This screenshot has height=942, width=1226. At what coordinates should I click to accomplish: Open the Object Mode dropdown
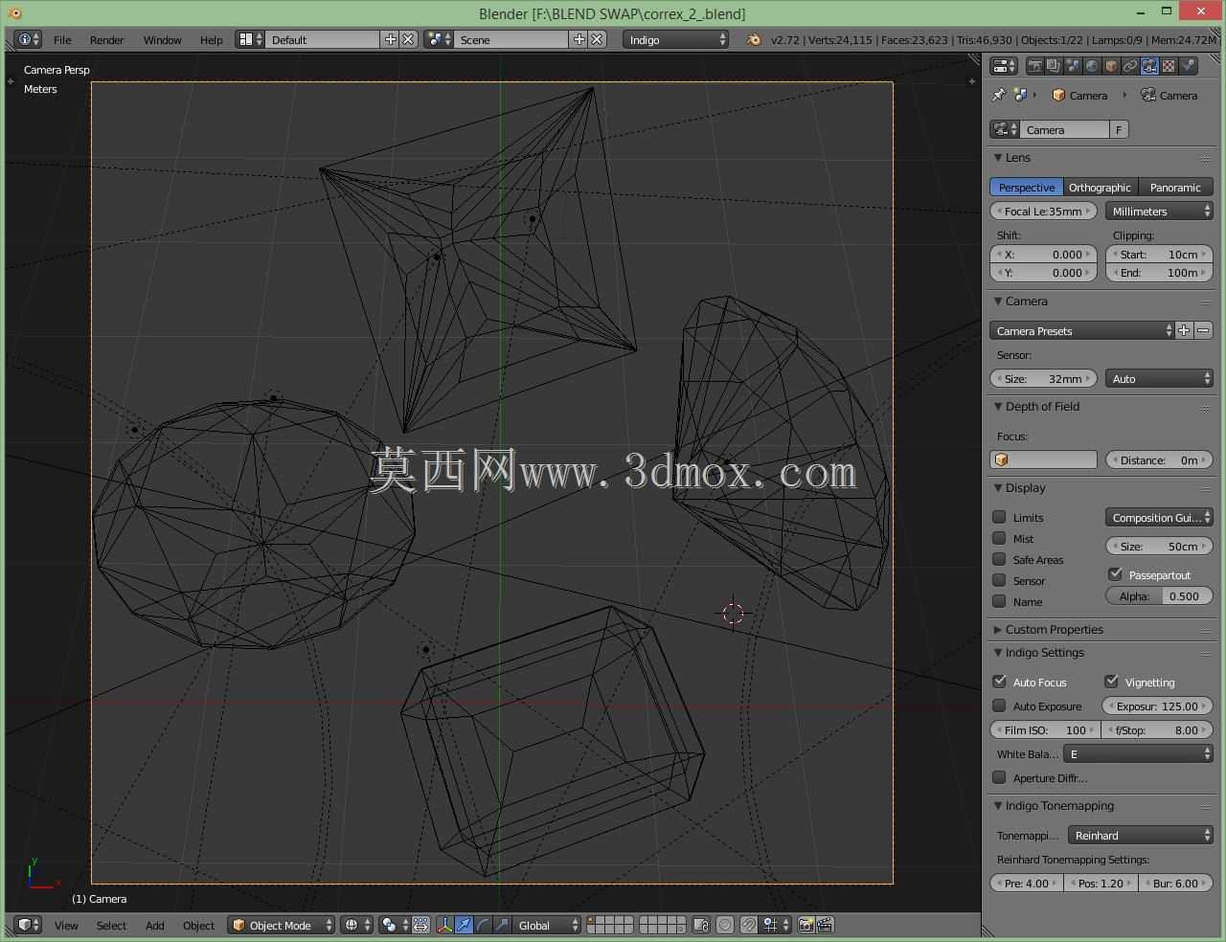282,925
